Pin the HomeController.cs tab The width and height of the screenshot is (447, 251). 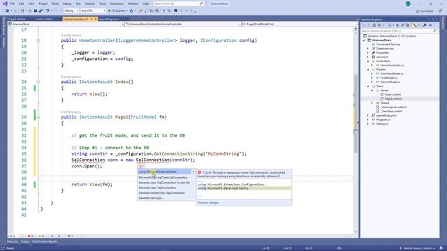[x=91, y=19]
